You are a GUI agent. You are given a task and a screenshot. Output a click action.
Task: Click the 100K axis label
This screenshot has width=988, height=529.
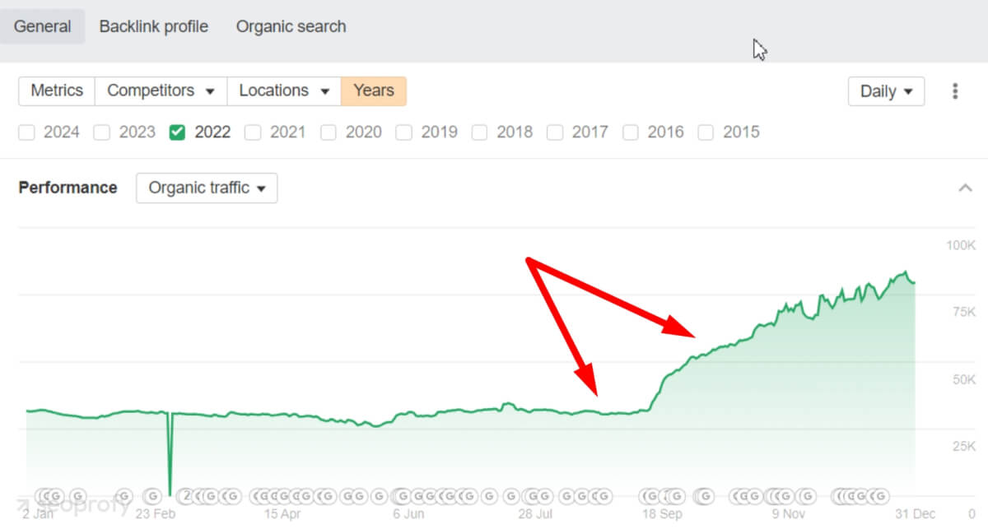(960, 245)
